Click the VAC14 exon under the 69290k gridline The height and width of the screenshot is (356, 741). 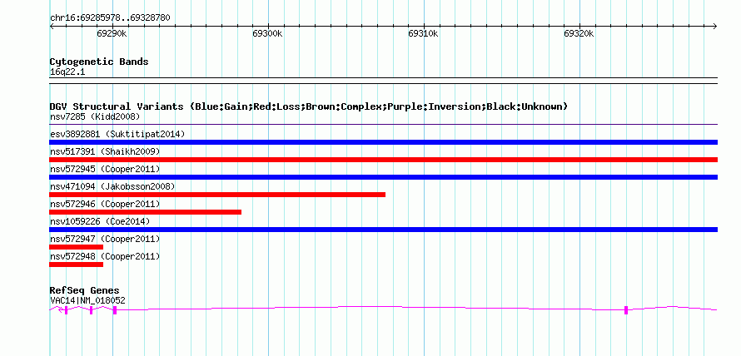pyautogui.click(x=114, y=310)
